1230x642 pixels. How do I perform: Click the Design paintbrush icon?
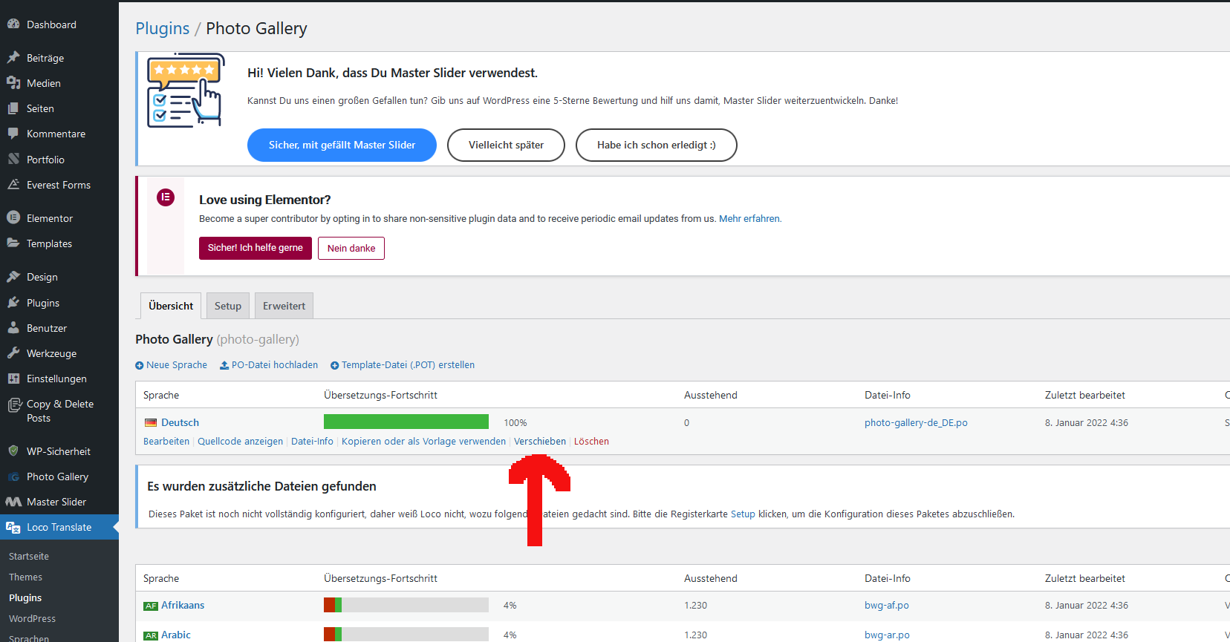click(x=13, y=277)
